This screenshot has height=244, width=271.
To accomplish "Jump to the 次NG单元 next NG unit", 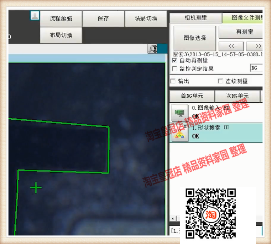I will click(x=237, y=96).
